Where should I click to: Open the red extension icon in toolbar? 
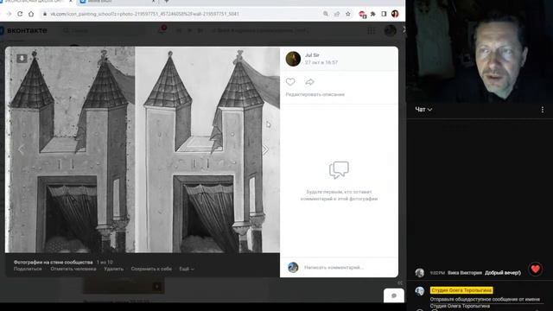coord(362,14)
